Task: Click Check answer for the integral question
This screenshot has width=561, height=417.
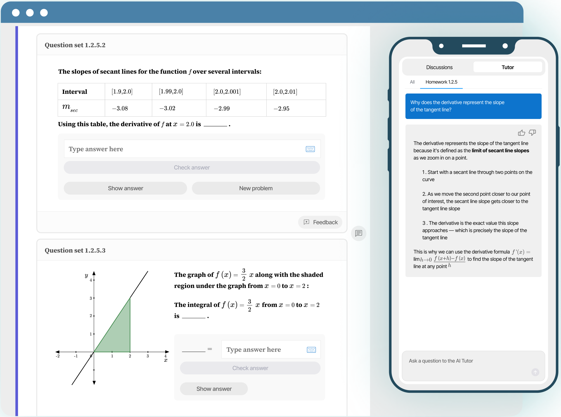Action: [250, 368]
